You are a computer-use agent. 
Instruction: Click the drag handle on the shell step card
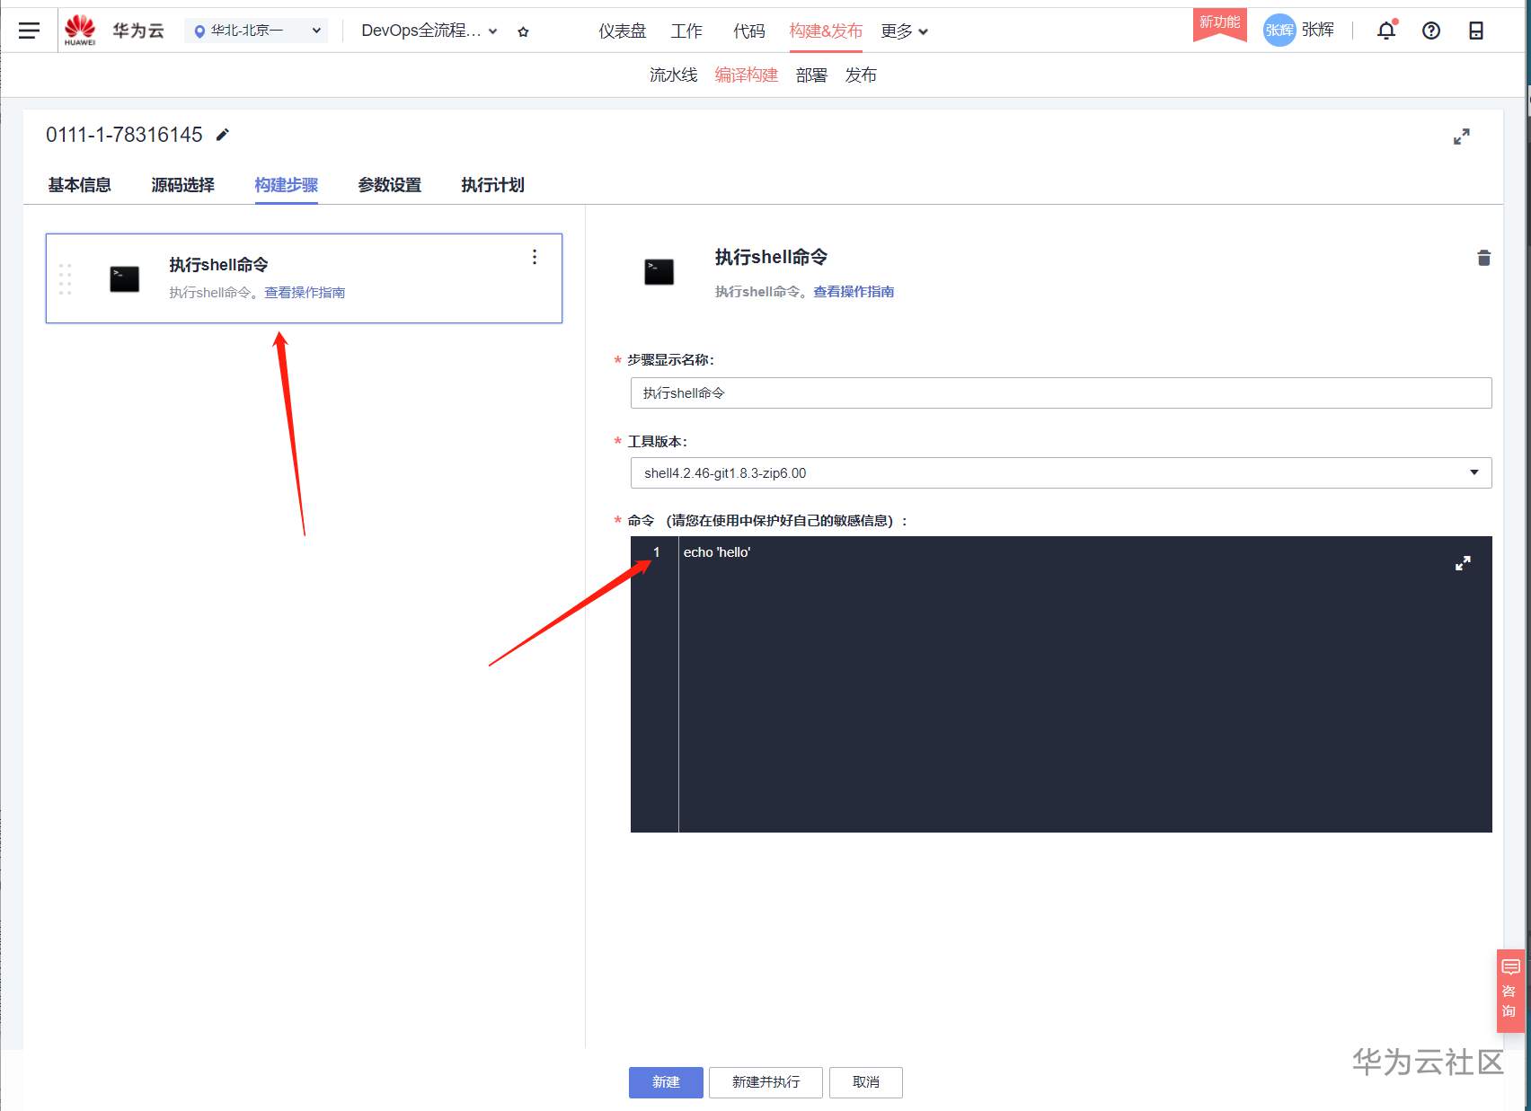pos(65,279)
